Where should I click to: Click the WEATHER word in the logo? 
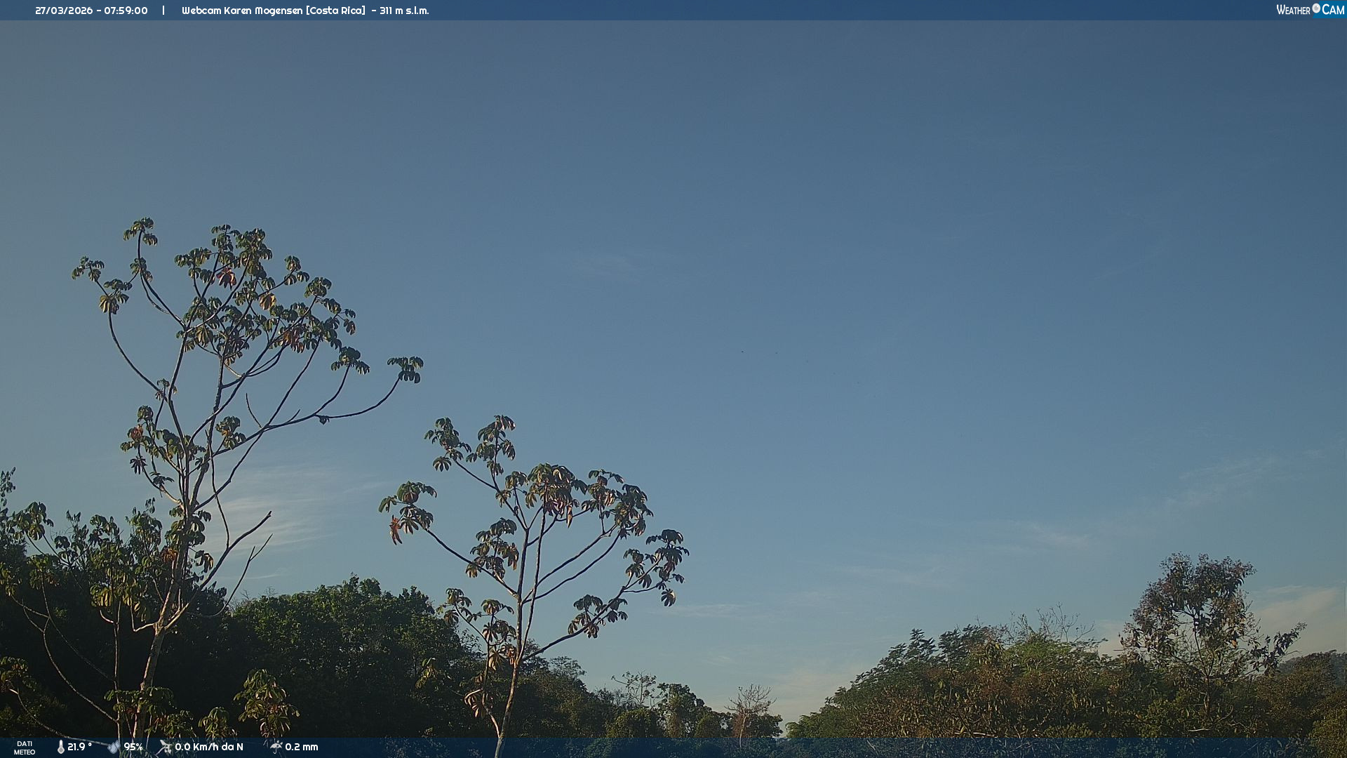click(x=1293, y=10)
